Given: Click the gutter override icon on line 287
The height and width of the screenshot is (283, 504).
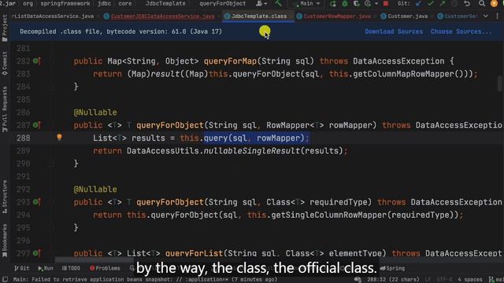Looking at the screenshot, I should coord(37,125).
